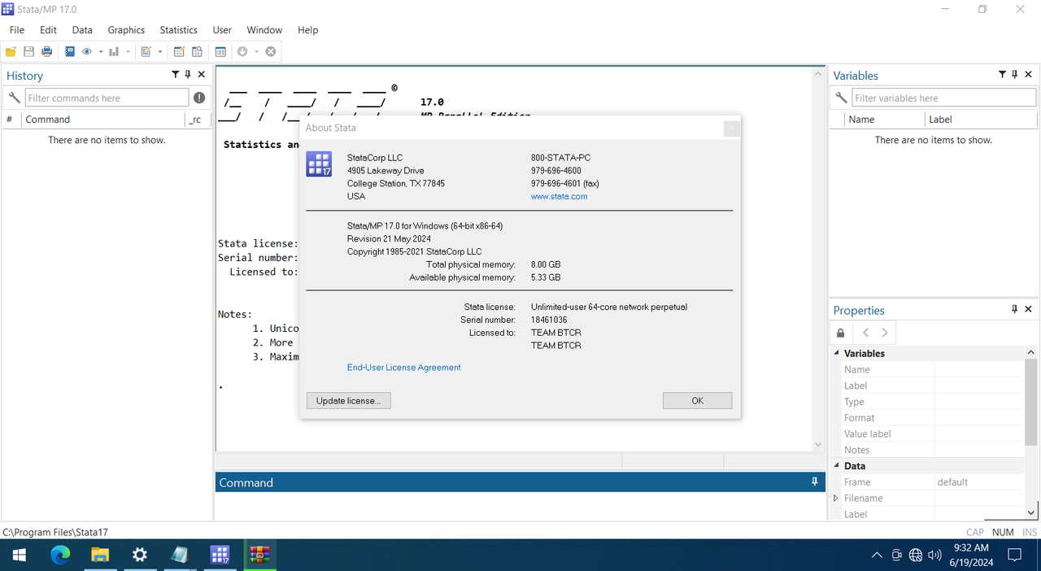Close the Properties panel

click(x=1029, y=310)
